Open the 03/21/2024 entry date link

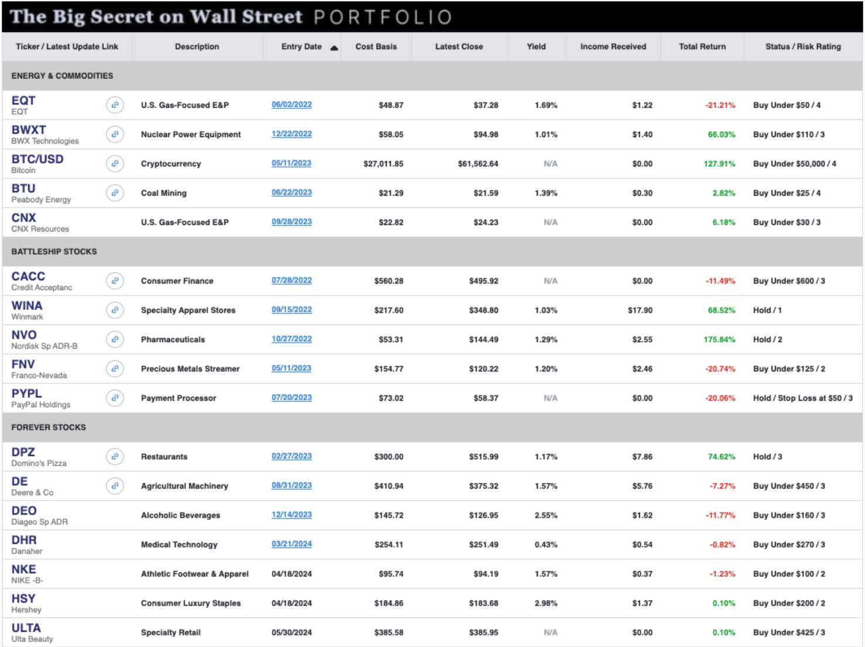292,544
